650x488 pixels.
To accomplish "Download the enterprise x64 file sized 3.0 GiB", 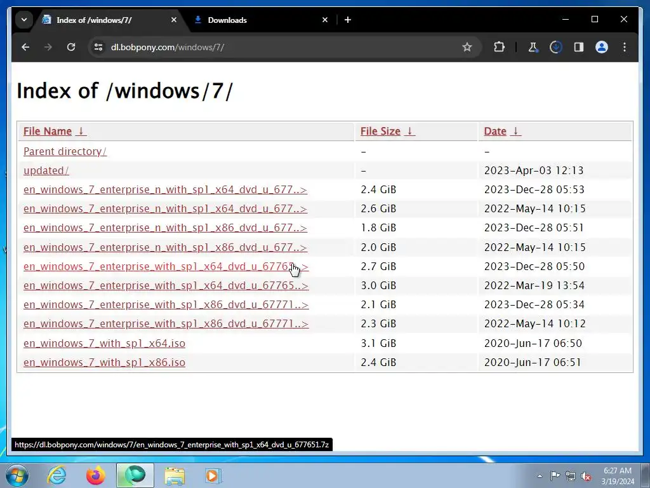I will pyautogui.click(x=166, y=285).
